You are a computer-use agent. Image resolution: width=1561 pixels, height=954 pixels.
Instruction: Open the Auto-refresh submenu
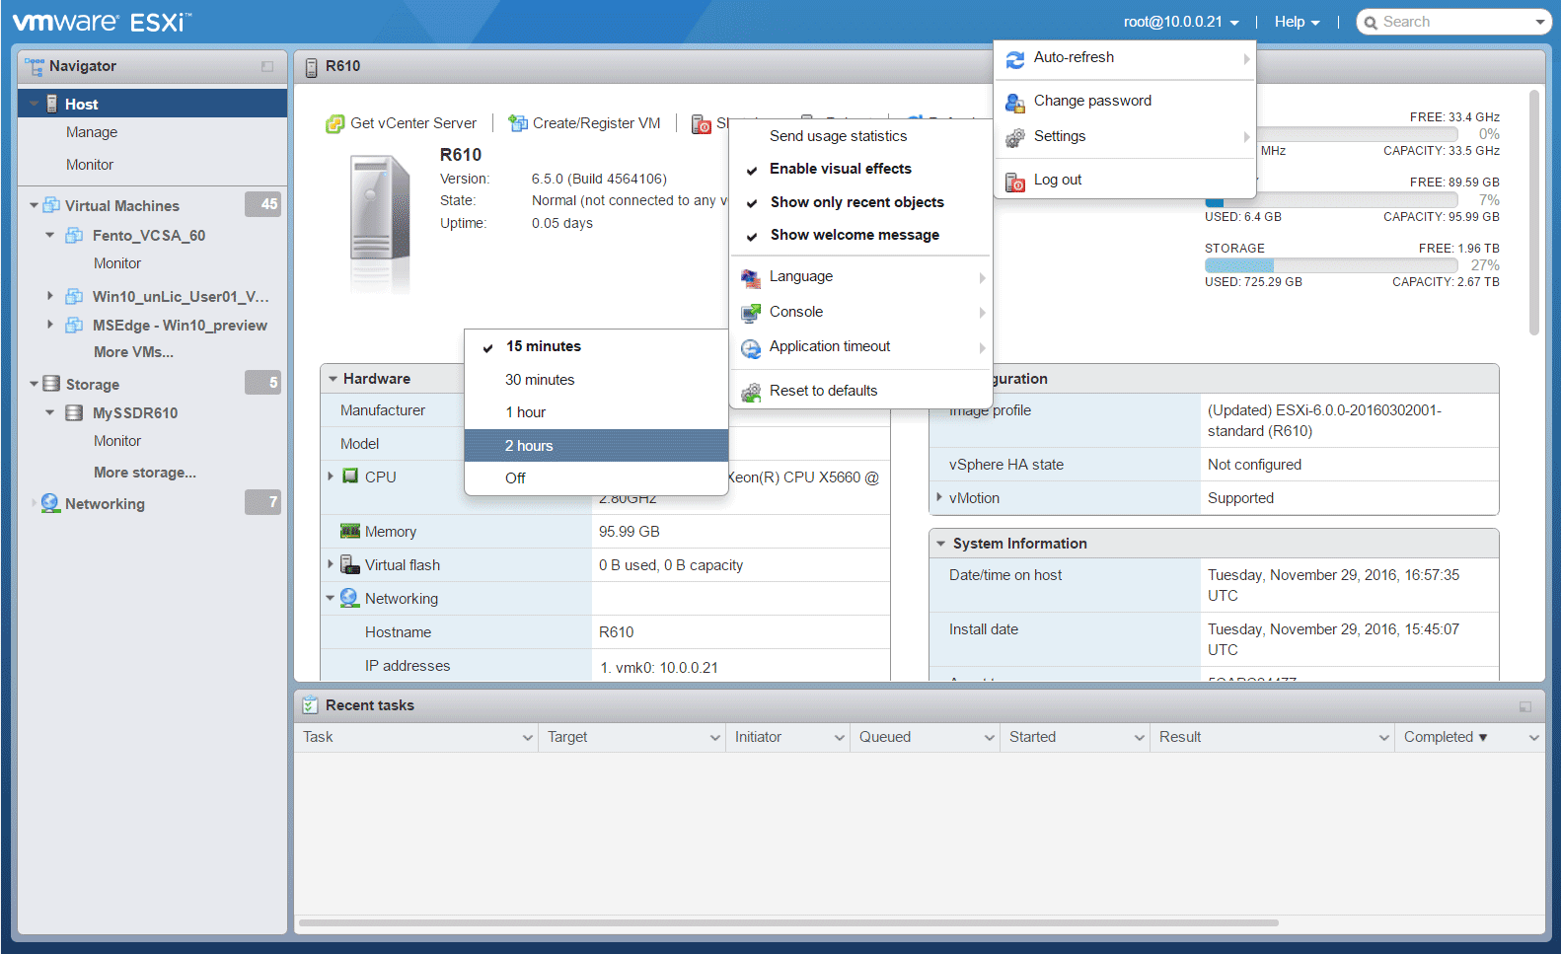click(1125, 58)
